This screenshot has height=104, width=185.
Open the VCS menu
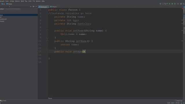34,1
